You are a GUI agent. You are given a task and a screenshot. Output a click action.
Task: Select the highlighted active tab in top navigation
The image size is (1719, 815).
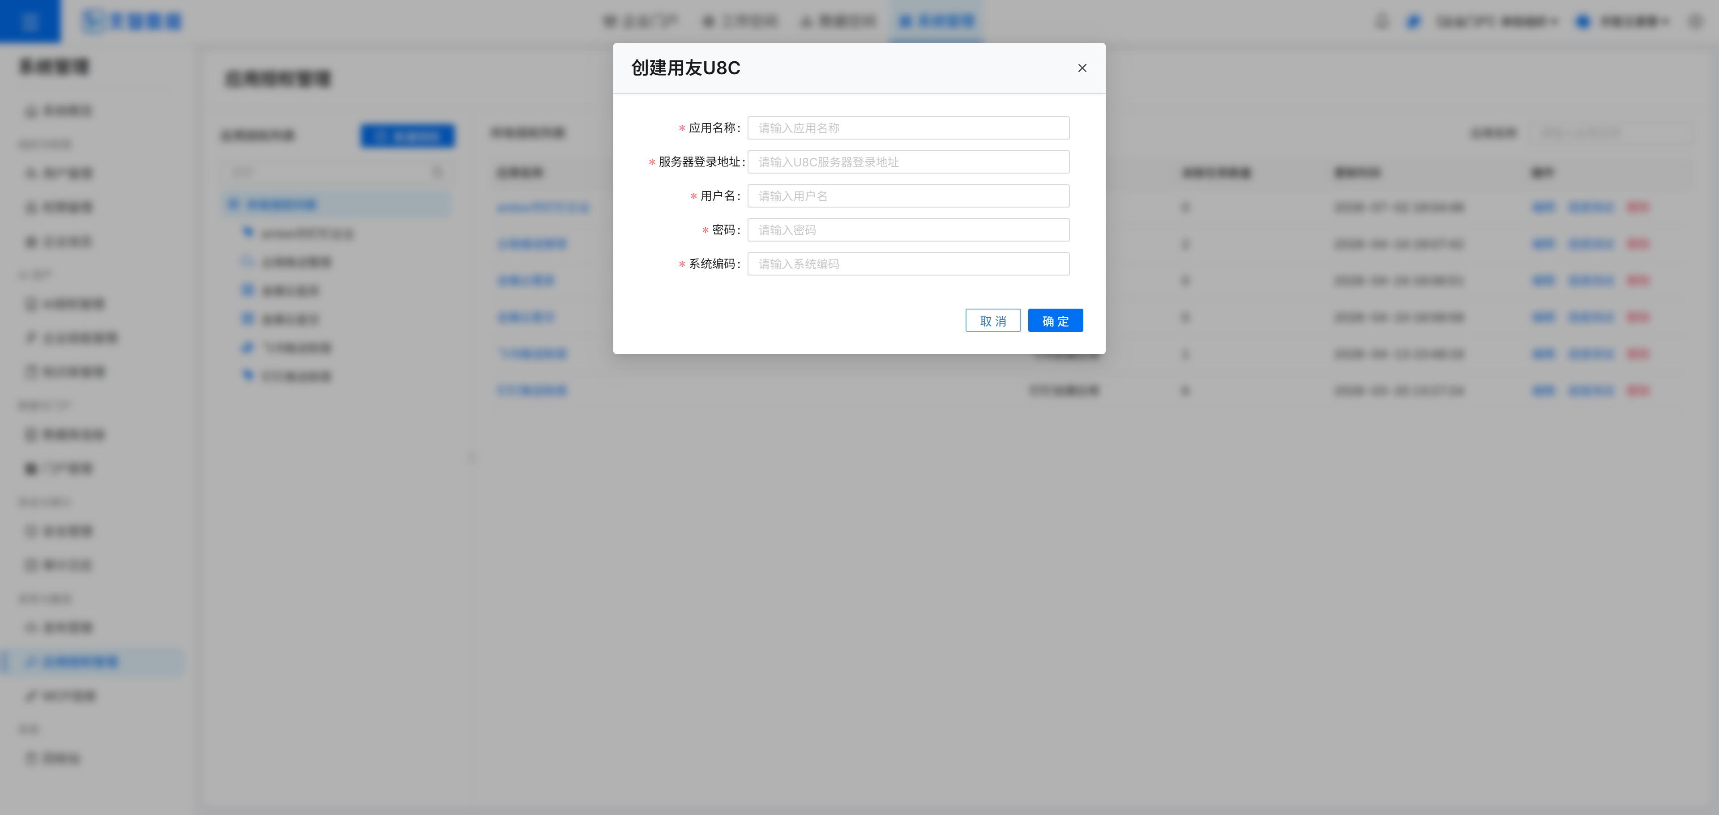936,21
